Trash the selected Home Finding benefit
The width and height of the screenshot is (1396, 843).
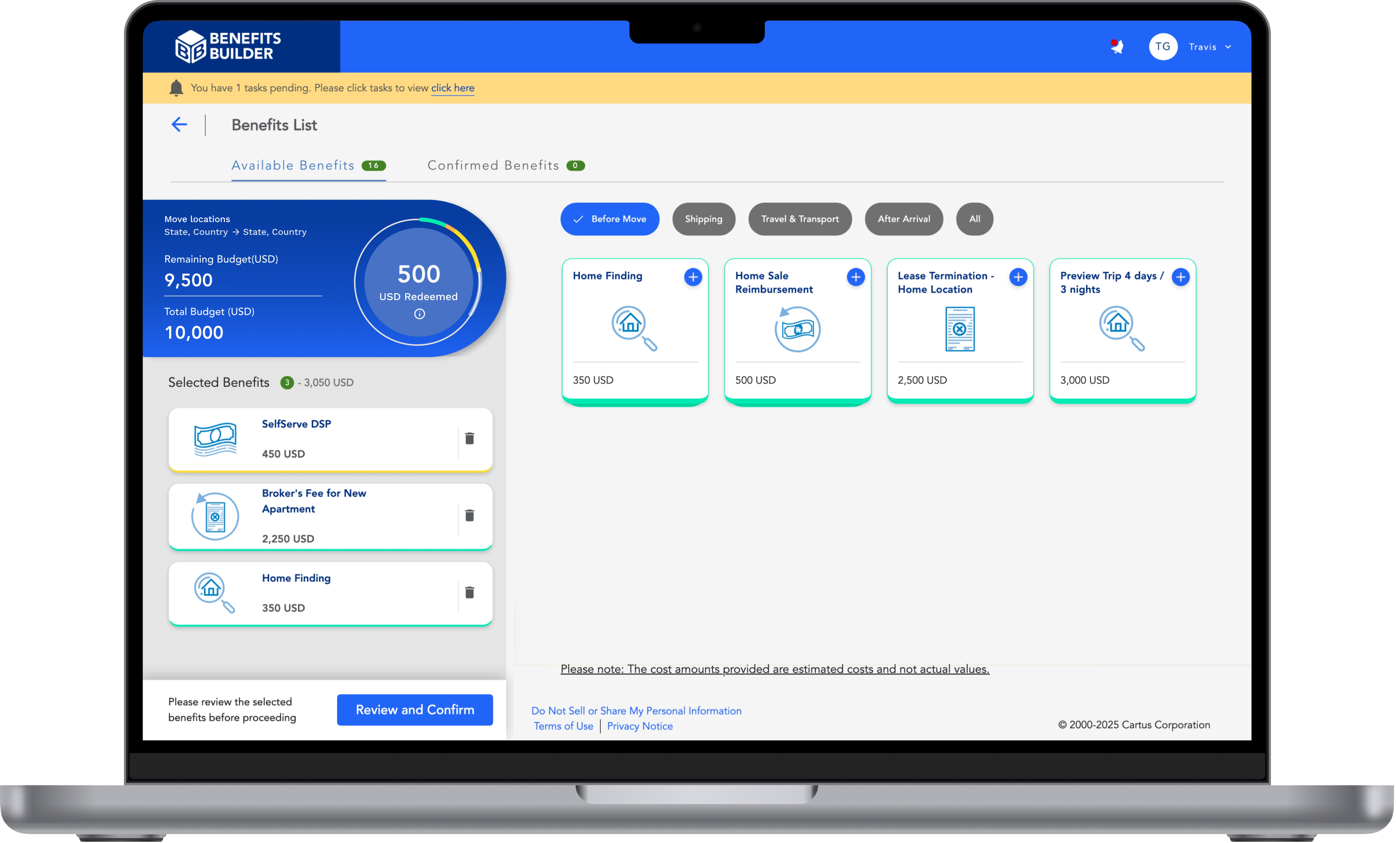coord(469,592)
